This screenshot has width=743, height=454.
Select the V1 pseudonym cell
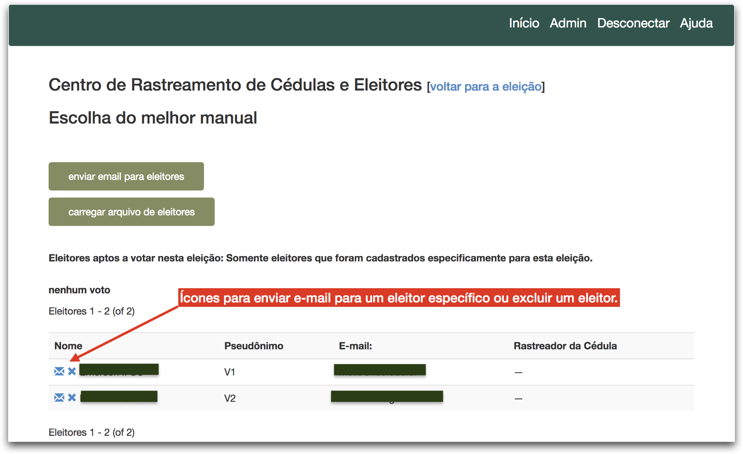click(x=230, y=372)
